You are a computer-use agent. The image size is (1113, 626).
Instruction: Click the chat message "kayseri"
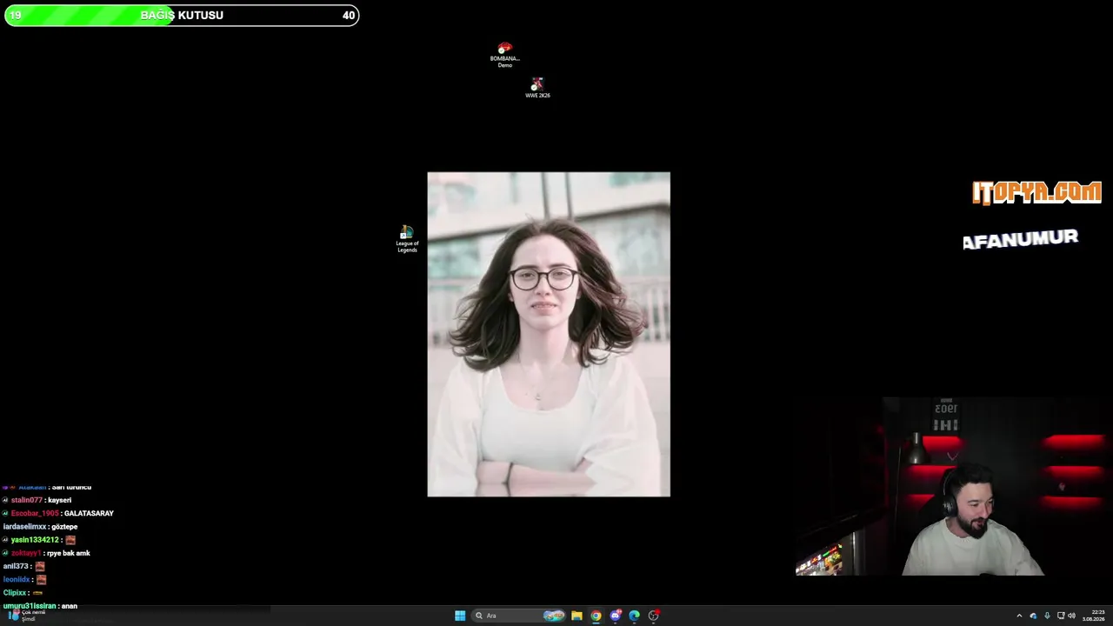click(x=60, y=500)
